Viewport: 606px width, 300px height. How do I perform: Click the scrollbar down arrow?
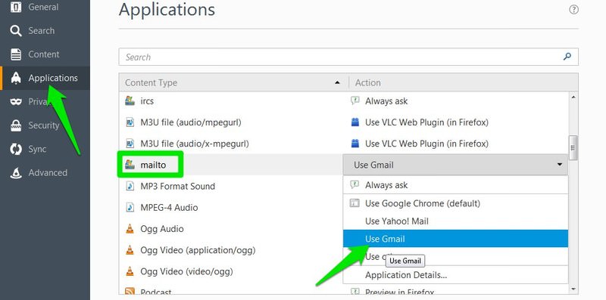click(x=573, y=289)
